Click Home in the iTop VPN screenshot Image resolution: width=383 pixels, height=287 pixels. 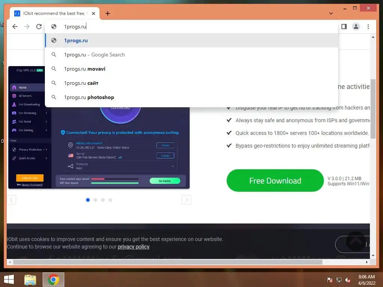(27, 87)
